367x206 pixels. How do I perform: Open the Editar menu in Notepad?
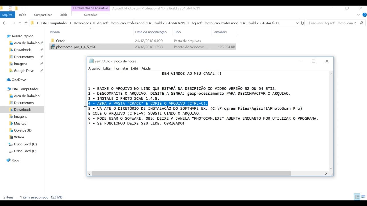click(x=107, y=68)
